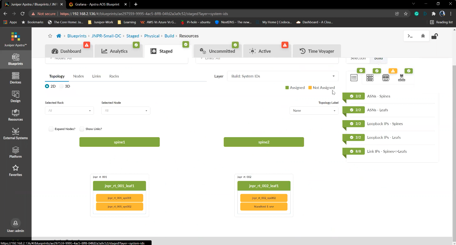Open the Selected Node dropdown
Viewport: 456px width, 245px height.
click(x=126, y=111)
